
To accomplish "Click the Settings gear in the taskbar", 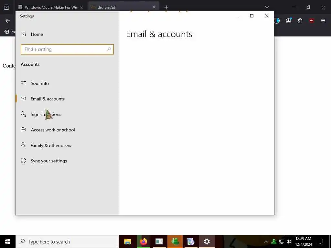I will [x=207, y=242].
